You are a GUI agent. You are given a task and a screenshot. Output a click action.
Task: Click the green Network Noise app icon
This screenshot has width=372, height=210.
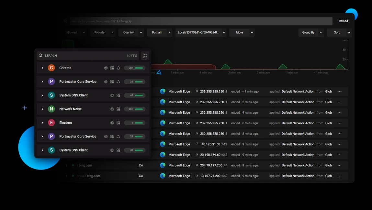click(x=51, y=109)
